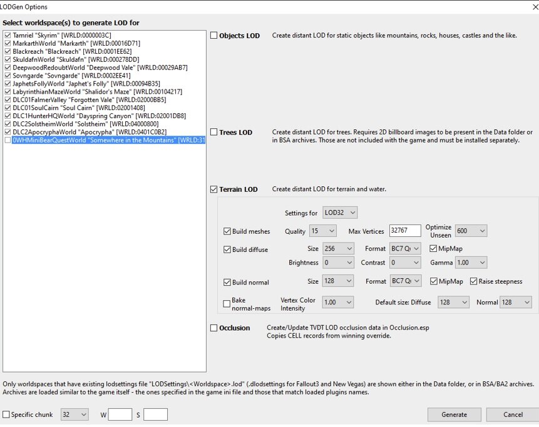Click the Generate button

[x=454, y=414]
